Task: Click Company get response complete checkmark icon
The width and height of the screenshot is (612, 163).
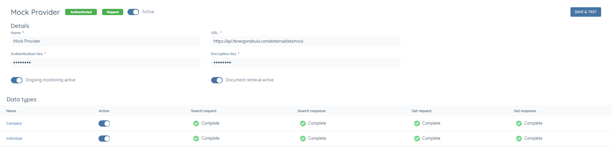Action: click(519, 123)
